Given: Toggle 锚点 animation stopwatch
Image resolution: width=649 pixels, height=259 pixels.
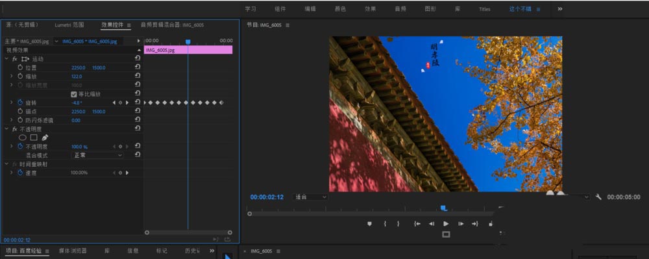Looking at the screenshot, I should (x=20, y=111).
